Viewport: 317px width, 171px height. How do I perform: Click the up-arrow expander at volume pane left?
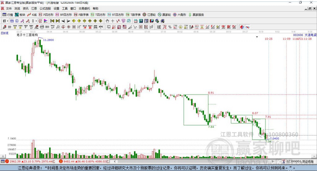(x=3, y=156)
